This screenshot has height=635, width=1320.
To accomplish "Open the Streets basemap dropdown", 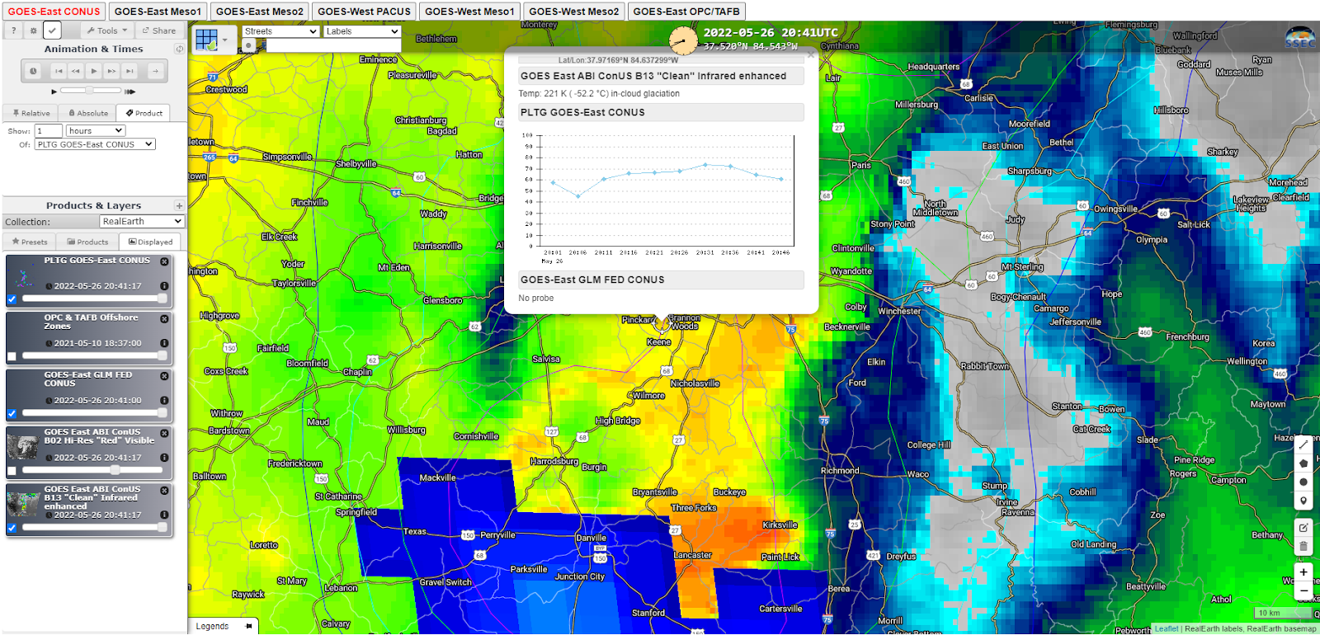I will point(280,31).
